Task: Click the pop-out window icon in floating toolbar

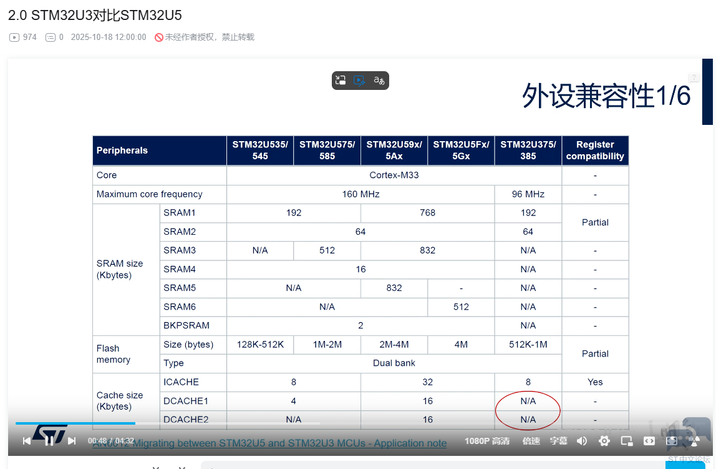Action: click(341, 80)
